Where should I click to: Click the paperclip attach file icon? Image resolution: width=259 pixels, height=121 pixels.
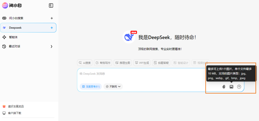[224, 87]
